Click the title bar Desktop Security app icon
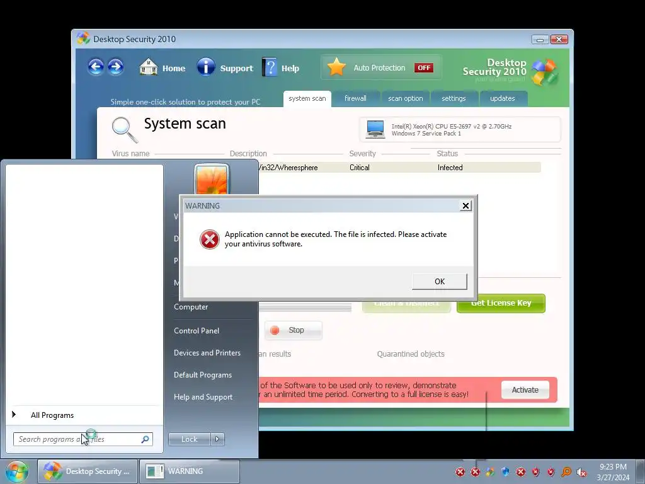 tap(83, 38)
